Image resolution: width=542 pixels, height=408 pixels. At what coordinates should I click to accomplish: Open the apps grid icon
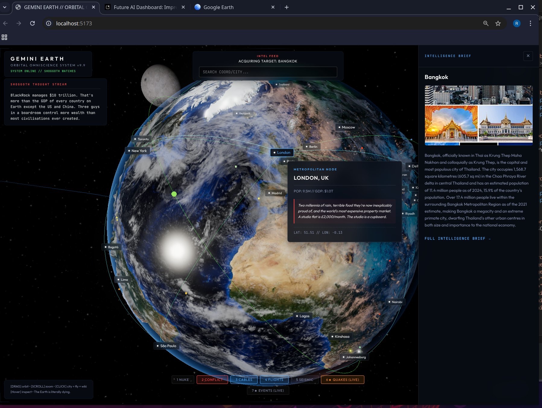[x=5, y=37]
